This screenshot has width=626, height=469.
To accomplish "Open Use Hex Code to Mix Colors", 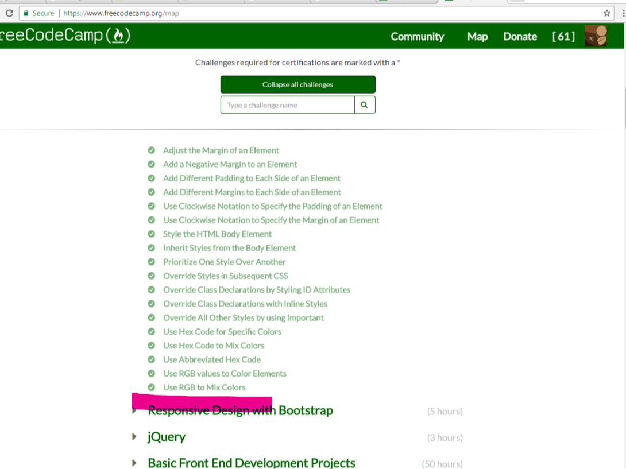I will pos(214,346).
